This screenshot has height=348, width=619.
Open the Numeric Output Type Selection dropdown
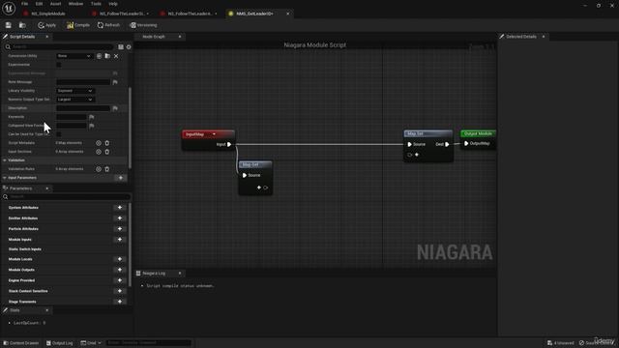click(x=75, y=100)
